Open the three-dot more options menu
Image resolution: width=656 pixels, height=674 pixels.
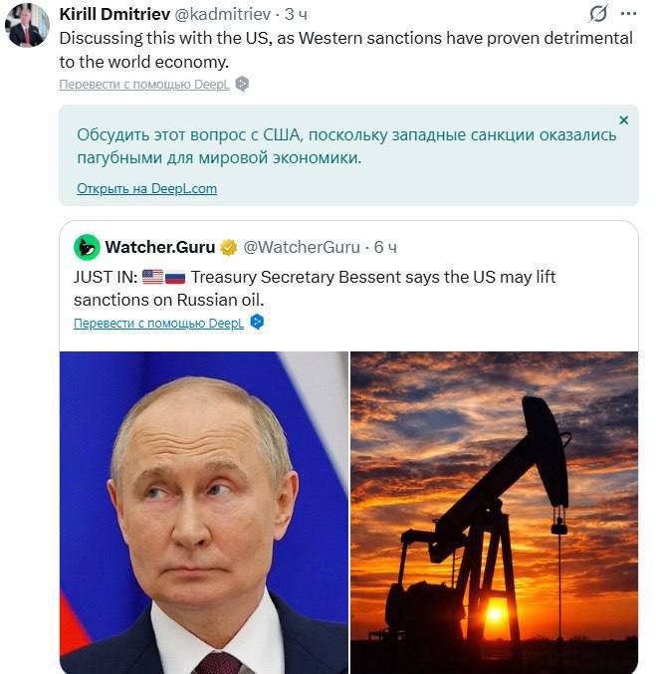click(628, 14)
